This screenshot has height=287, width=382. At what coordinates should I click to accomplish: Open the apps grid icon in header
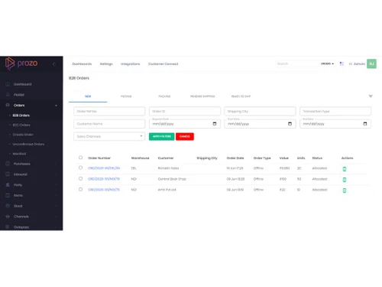[342, 64]
